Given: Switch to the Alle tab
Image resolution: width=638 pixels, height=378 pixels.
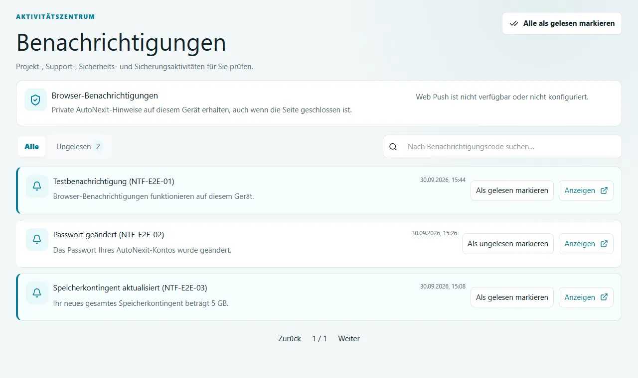Looking at the screenshot, I should pos(32,147).
